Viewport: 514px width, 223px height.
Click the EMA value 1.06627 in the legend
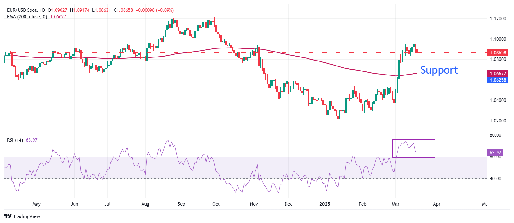pyautogui.click(x=58, y=17)
